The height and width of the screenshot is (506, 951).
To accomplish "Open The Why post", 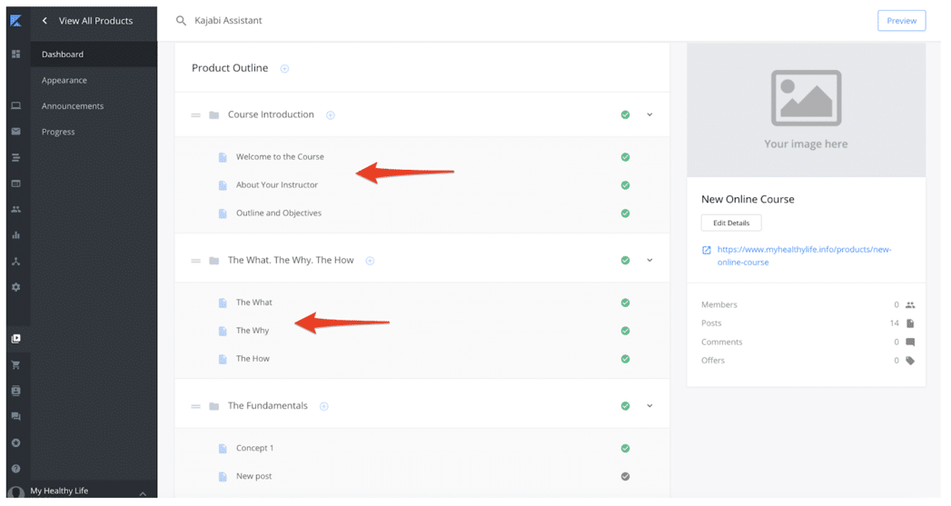I will click(x=253, y=331).
